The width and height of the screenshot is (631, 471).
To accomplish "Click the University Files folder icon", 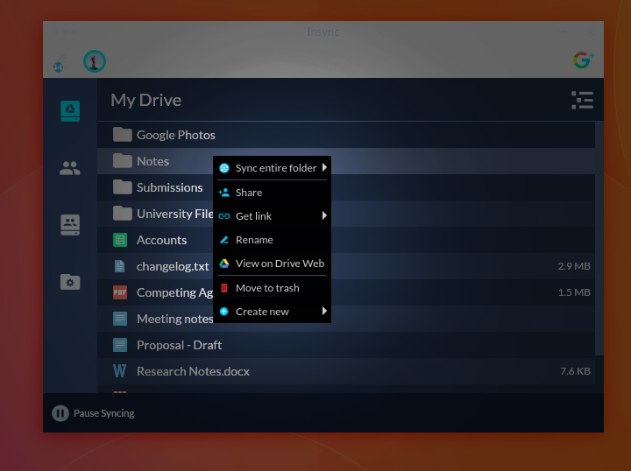I will click(x=123, y=214).
